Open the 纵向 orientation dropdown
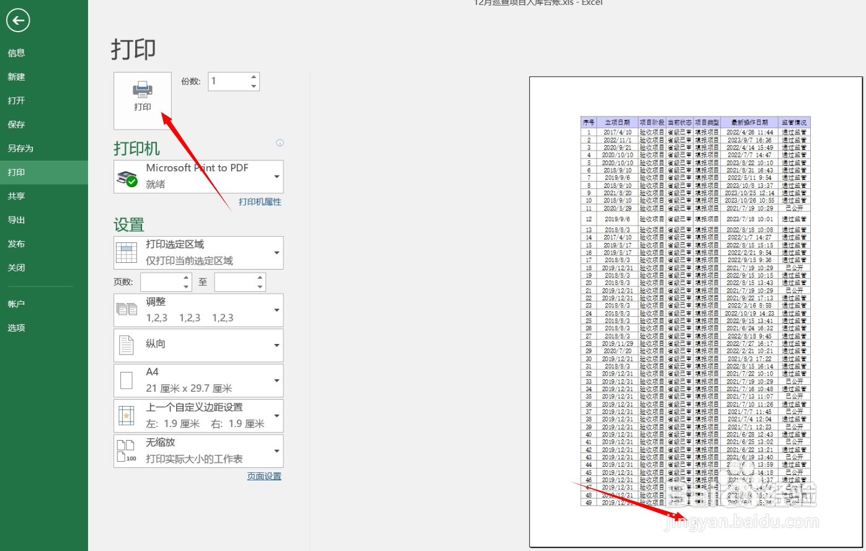This screenshot has width=866, height=551. [x=199, y=345]
